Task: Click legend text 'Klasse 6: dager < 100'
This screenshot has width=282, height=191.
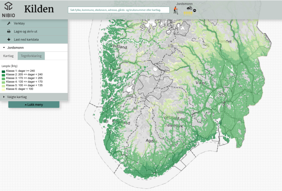Action: (x=19, y=89)
